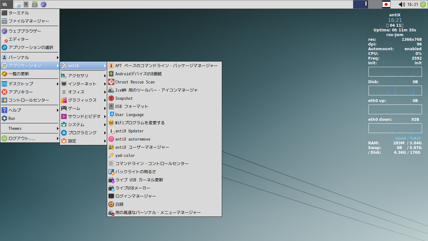Click the ウェブブラウザー globe icon
Image resolution: width=428 pixels, height=241 pixels.
point(4,31)
